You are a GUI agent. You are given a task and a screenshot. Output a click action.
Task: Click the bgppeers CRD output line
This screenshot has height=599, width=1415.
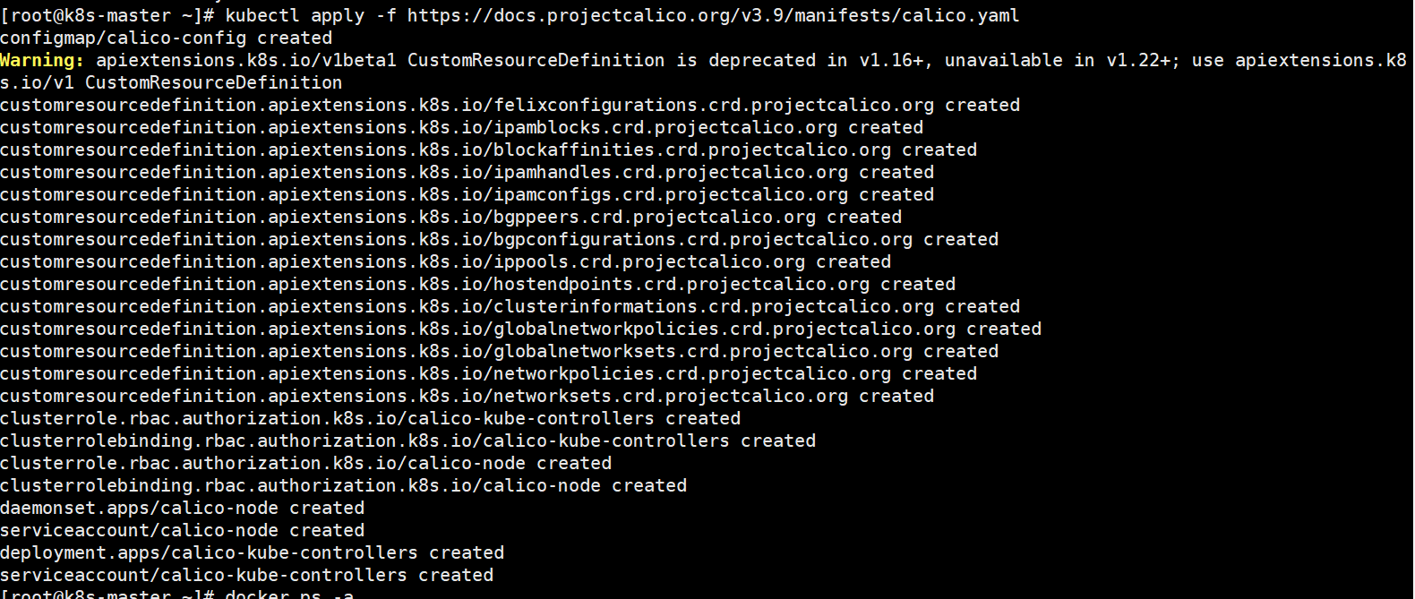(450, 217)
